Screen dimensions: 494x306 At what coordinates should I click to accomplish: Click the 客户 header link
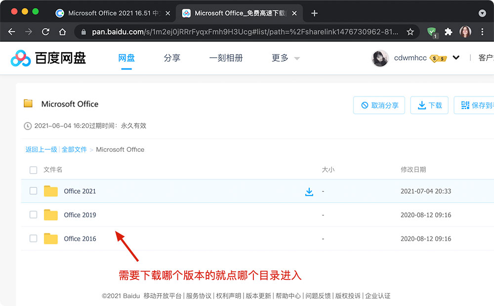tap(486, 58)
